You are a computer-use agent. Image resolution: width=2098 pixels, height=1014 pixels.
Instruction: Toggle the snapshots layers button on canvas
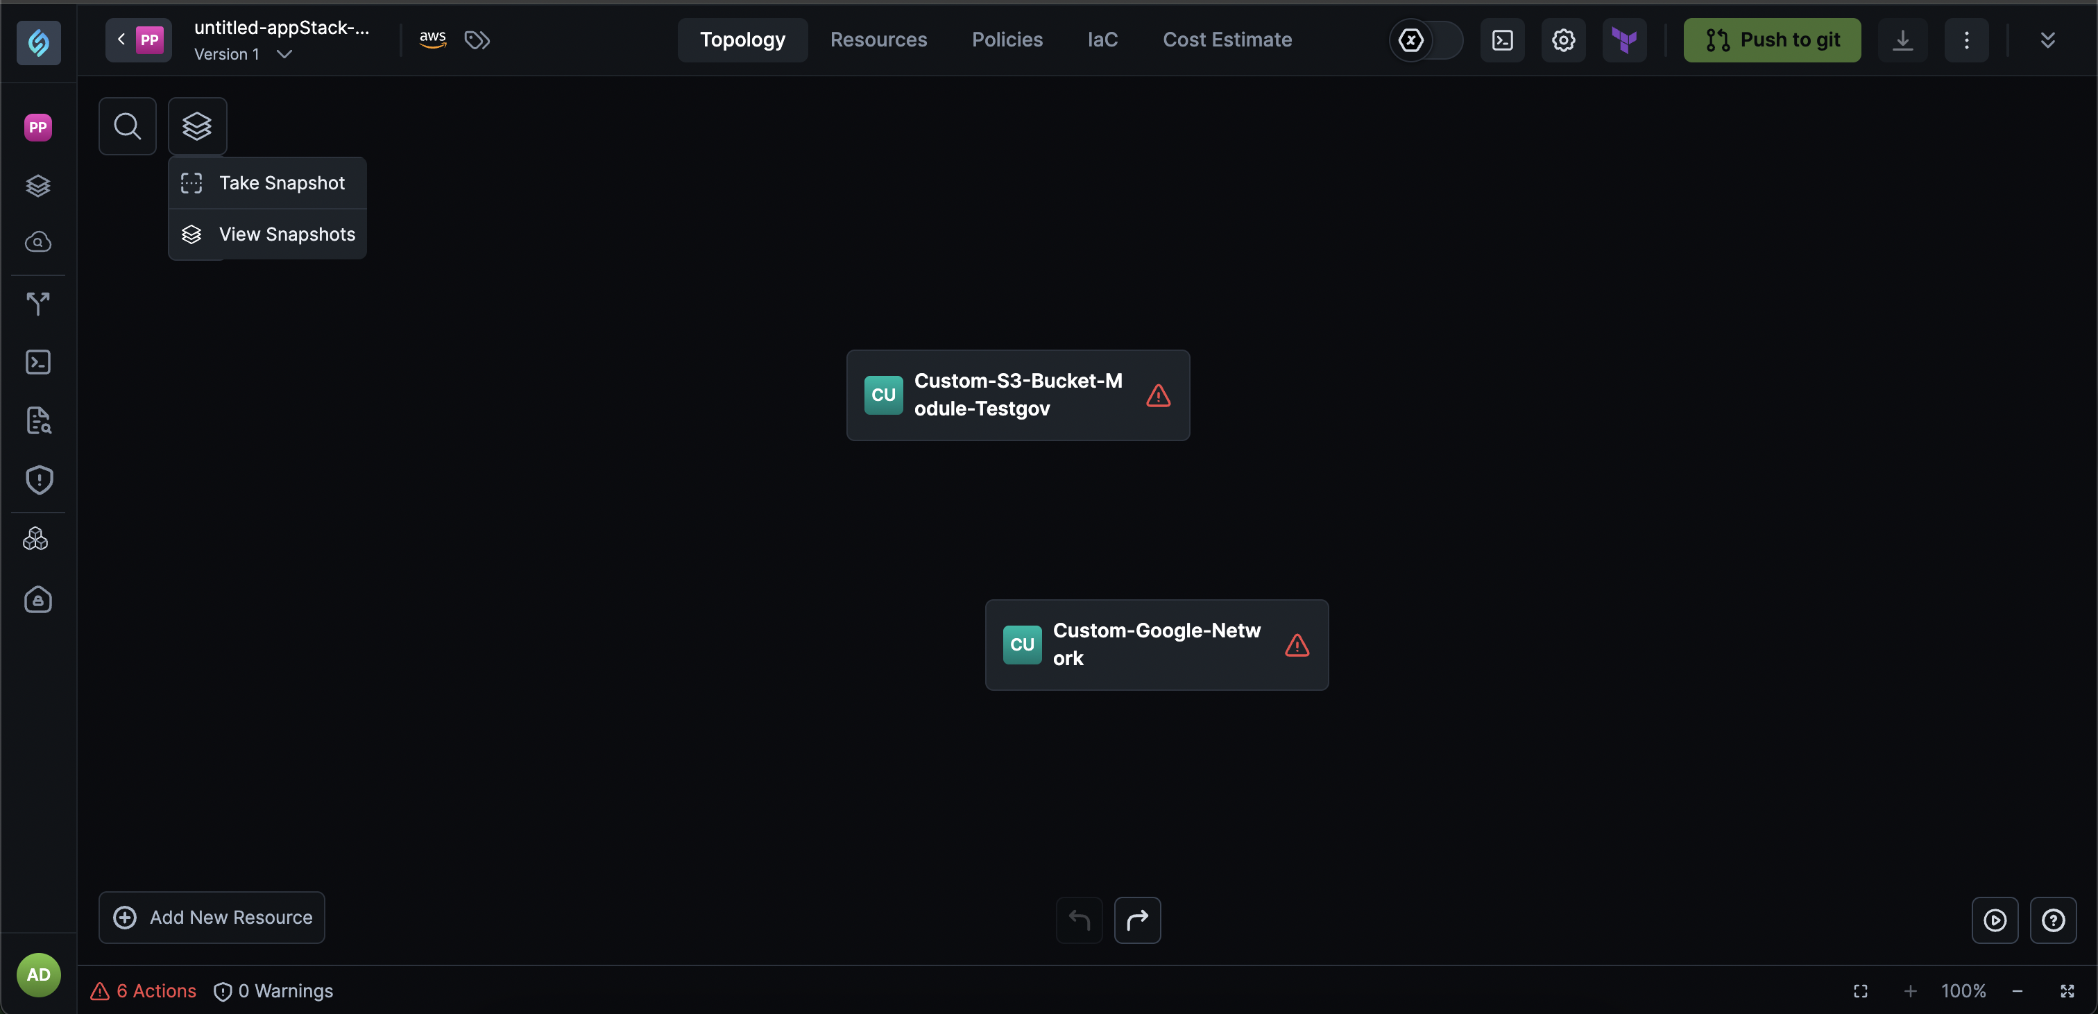tap(197, 126)
